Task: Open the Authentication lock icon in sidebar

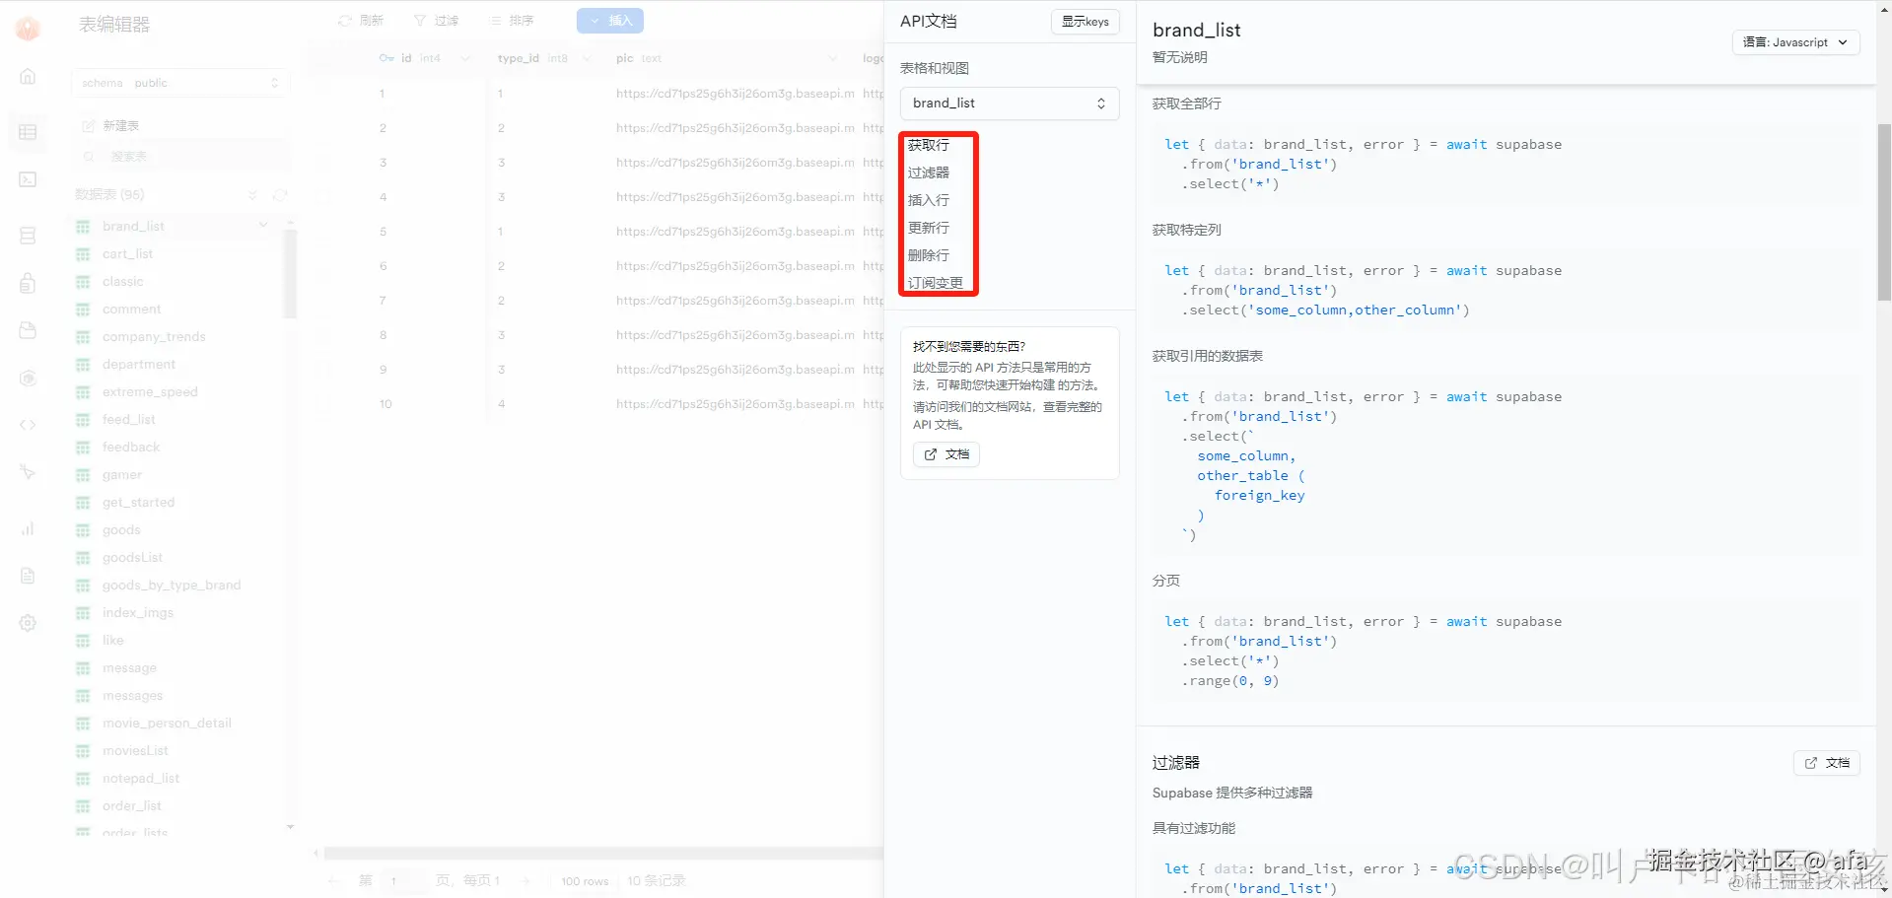Action: coord(27,283)
